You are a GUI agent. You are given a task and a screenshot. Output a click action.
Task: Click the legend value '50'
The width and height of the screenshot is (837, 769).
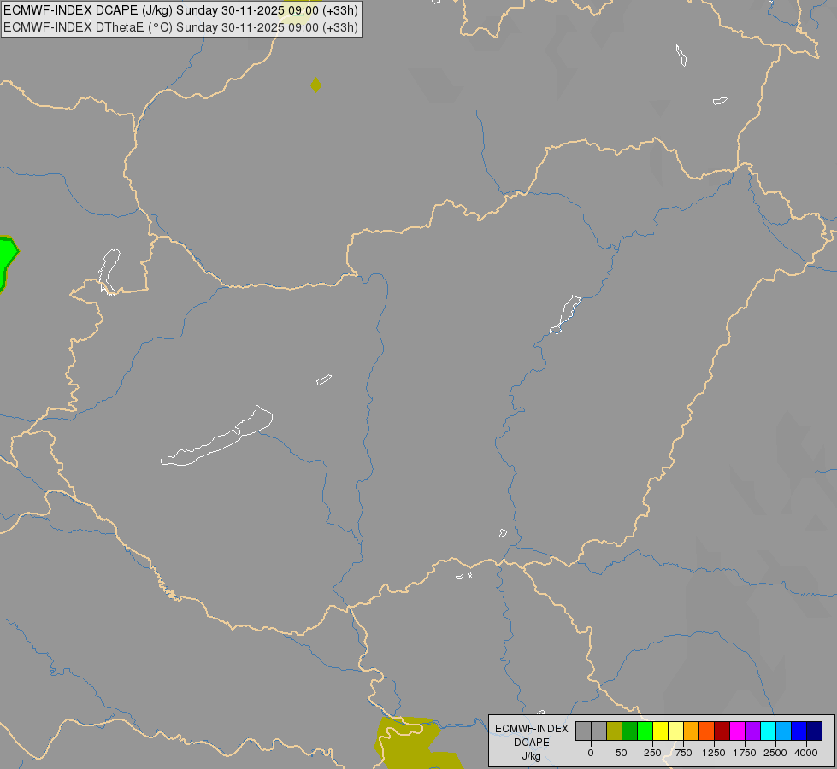[x=622, y=753]
